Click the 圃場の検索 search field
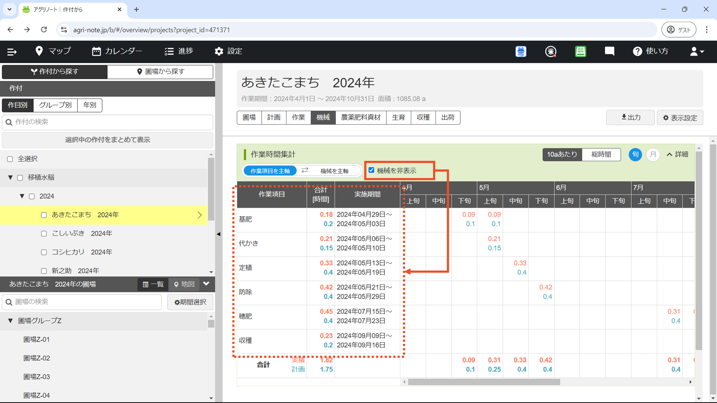 (82, 302)
